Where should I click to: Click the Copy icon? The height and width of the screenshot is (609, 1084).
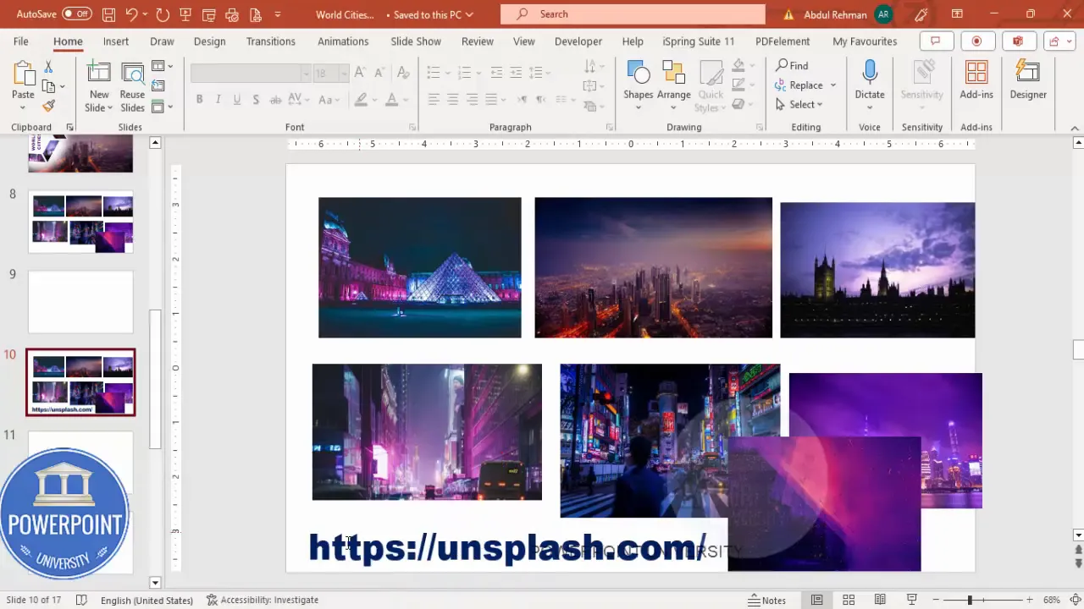48,86
